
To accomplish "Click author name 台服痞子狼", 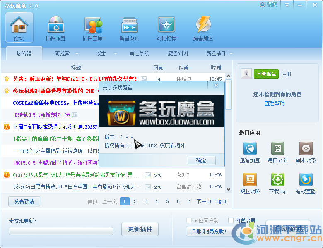I will (x=189, y=187).
